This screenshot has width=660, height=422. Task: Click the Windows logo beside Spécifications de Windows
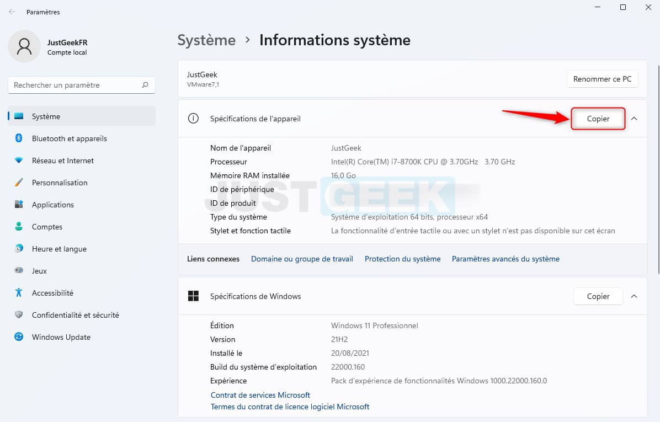193,296
